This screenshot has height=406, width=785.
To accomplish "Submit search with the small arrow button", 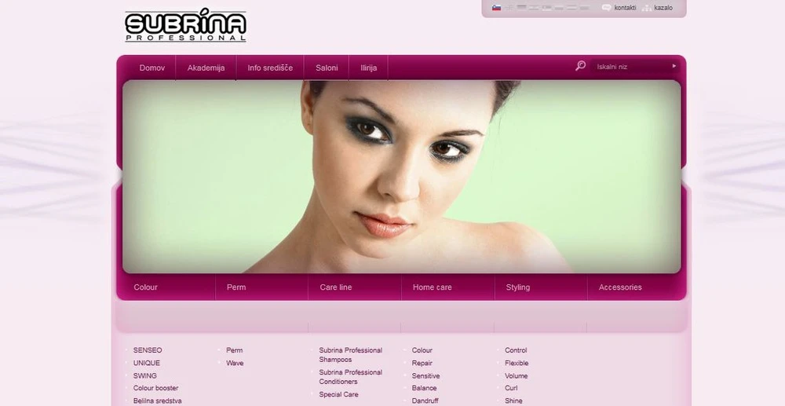I will [674, 66].
